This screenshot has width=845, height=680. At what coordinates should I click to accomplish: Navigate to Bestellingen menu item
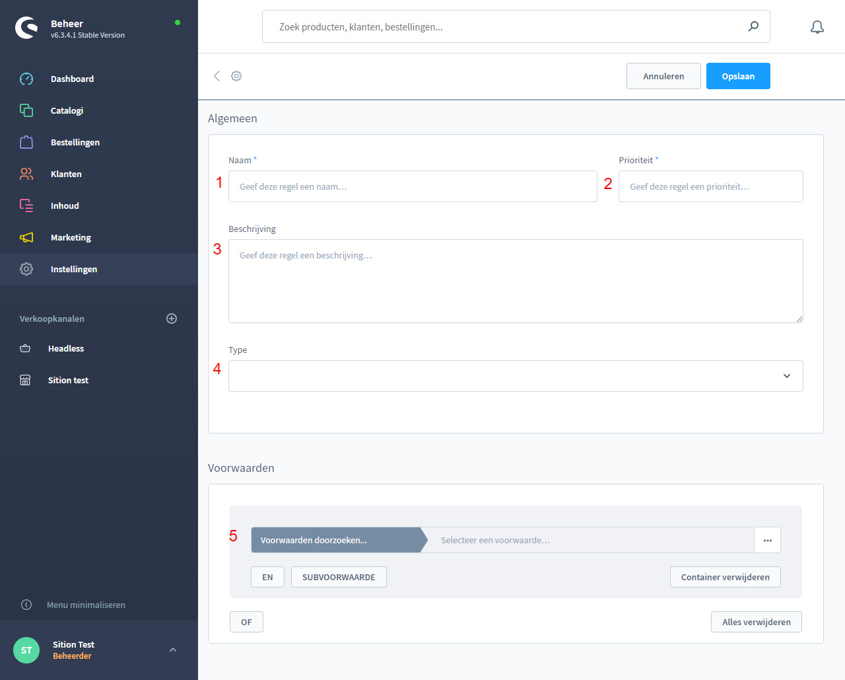click(75, 142)
